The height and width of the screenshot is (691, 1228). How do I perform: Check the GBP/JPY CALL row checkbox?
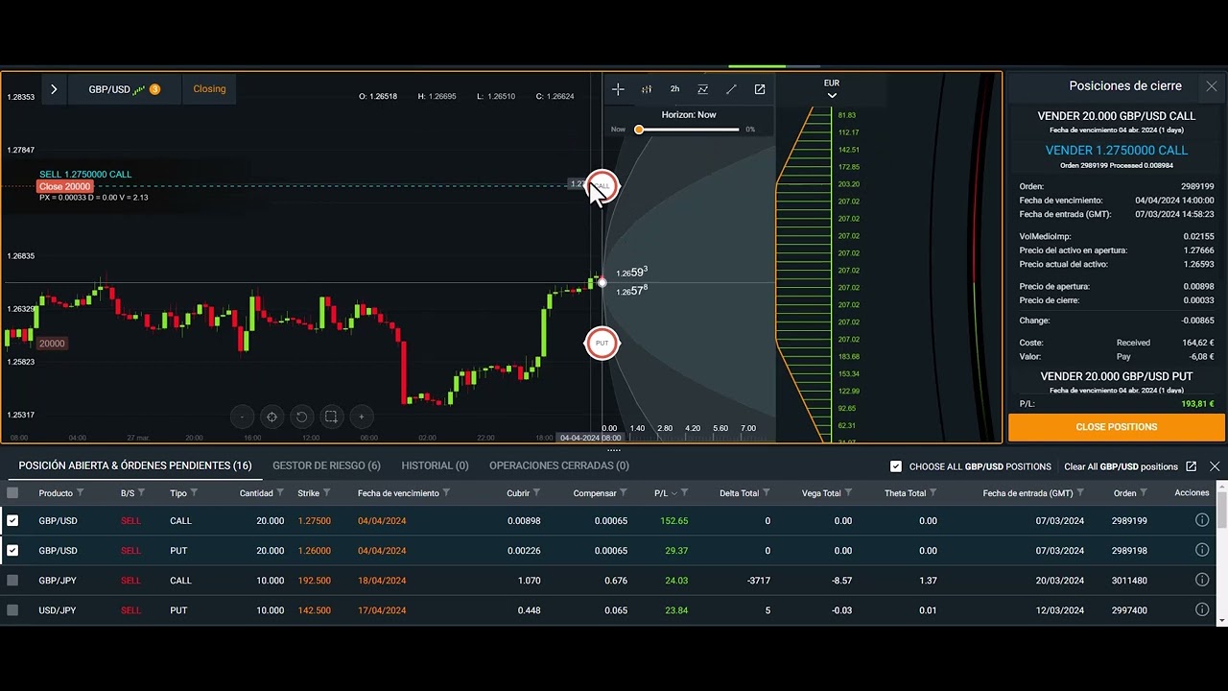(x=12, y=580)
